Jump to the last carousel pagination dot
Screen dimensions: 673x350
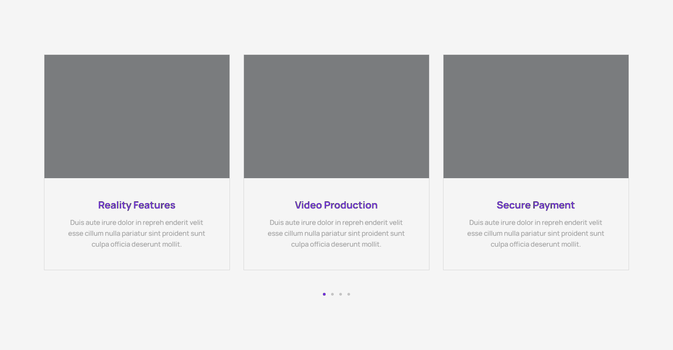[349, 294]
